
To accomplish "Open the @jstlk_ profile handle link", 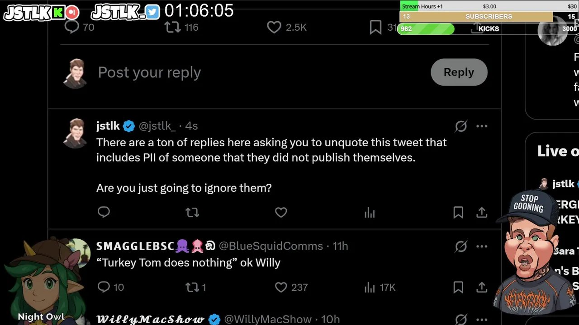I will [157, 126].
